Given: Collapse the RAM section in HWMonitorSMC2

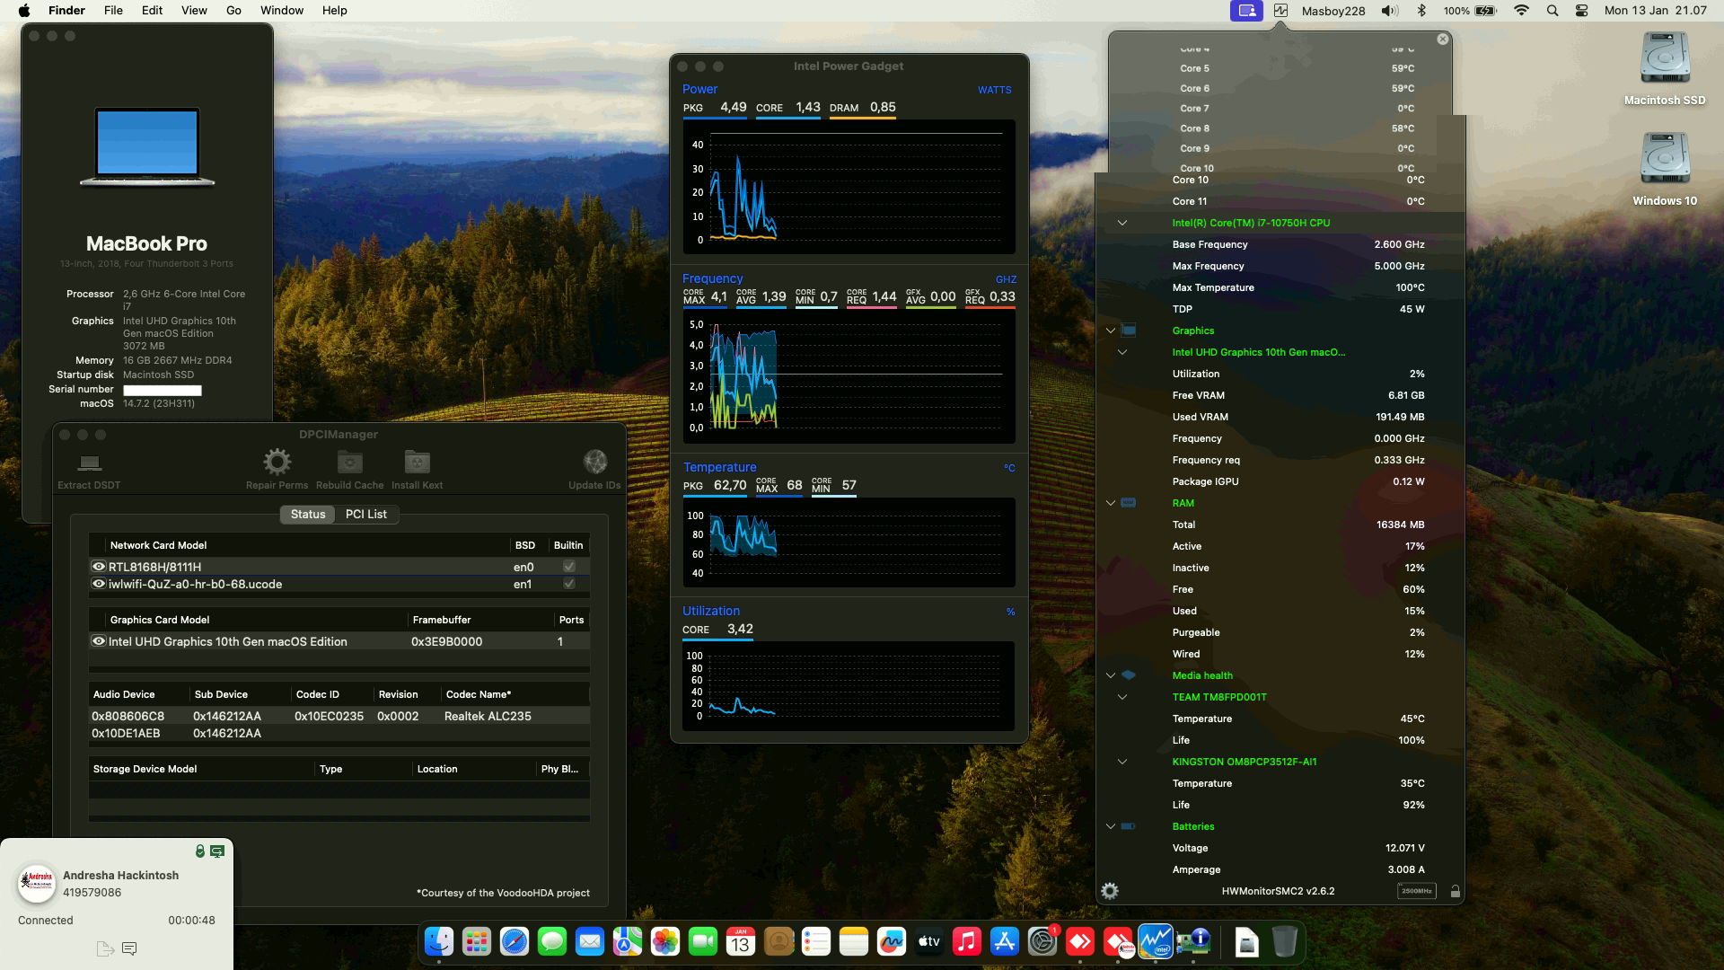Looking at the screenshot, I should point(1110,502).
